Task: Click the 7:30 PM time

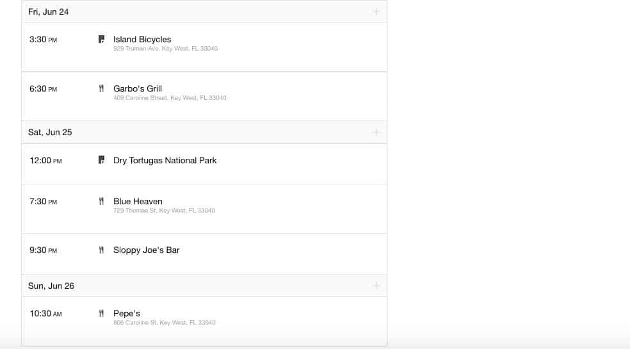Action: coord(43,202)
